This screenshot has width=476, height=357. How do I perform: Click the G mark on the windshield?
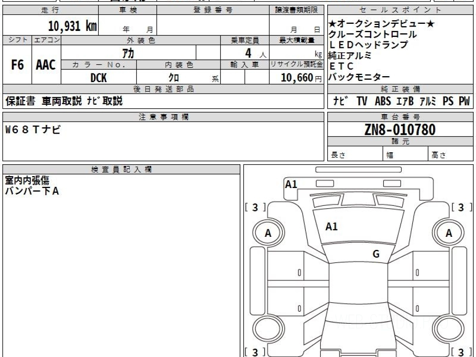376,254
